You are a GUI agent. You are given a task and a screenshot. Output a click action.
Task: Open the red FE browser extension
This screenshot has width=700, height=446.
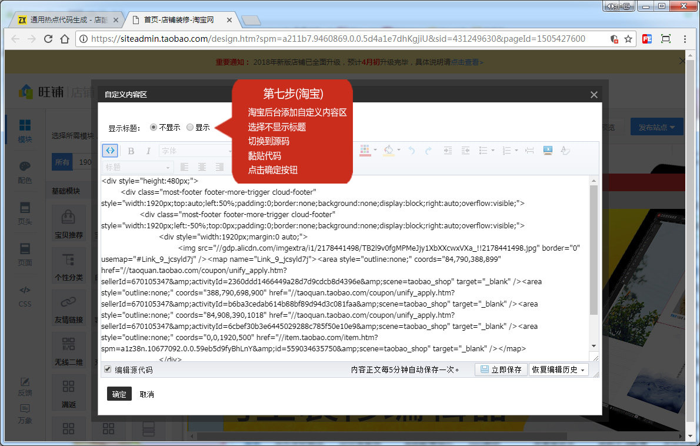(647, 39)
